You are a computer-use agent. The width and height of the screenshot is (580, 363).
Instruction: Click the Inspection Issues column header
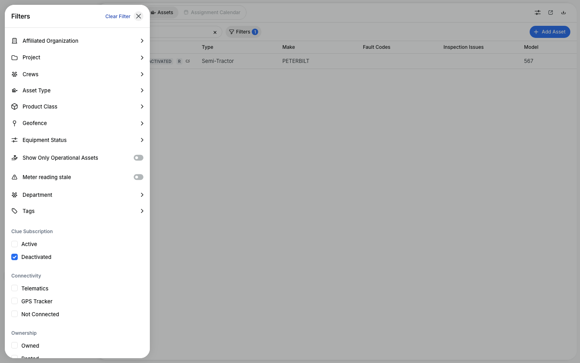point(464,47)
